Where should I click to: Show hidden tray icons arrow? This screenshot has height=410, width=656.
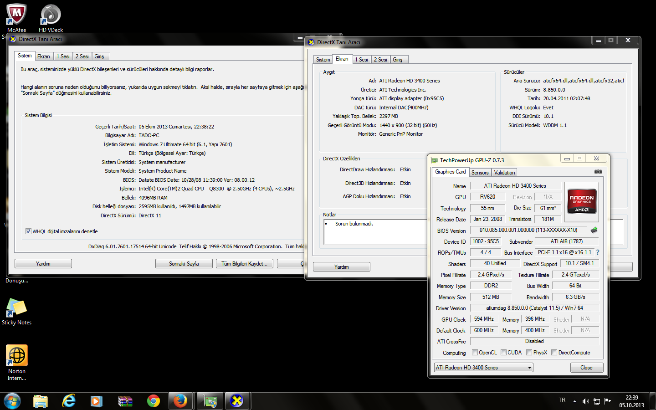(x=574, y=401)
